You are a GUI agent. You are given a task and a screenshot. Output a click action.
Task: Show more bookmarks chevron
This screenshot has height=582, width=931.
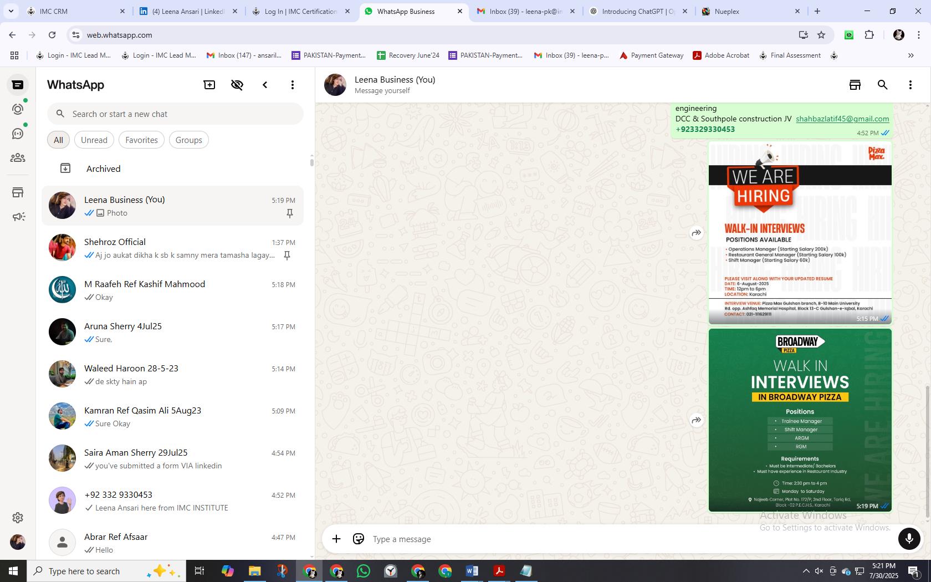click(910, 55)
